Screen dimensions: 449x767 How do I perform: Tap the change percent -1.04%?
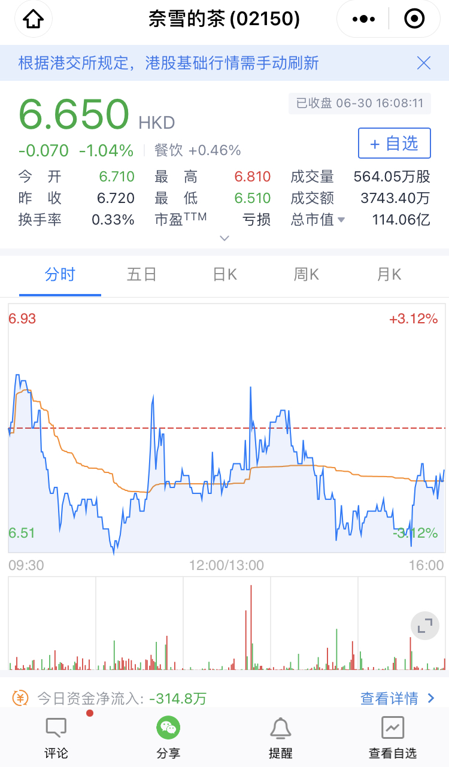pyautogui.click(x=106, y=150)
